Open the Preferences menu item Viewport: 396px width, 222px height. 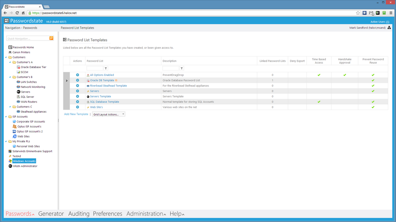coord(108,214)
